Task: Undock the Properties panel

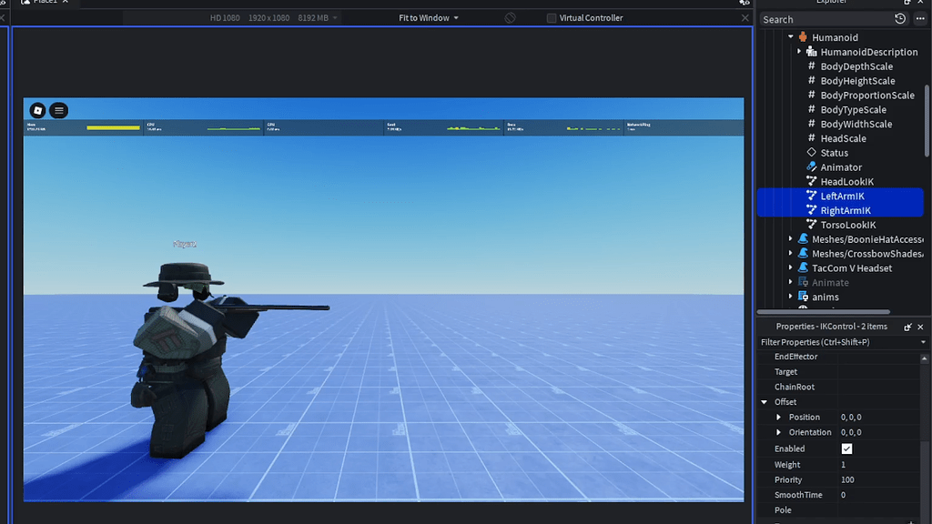Action: (x=907, y=327)
